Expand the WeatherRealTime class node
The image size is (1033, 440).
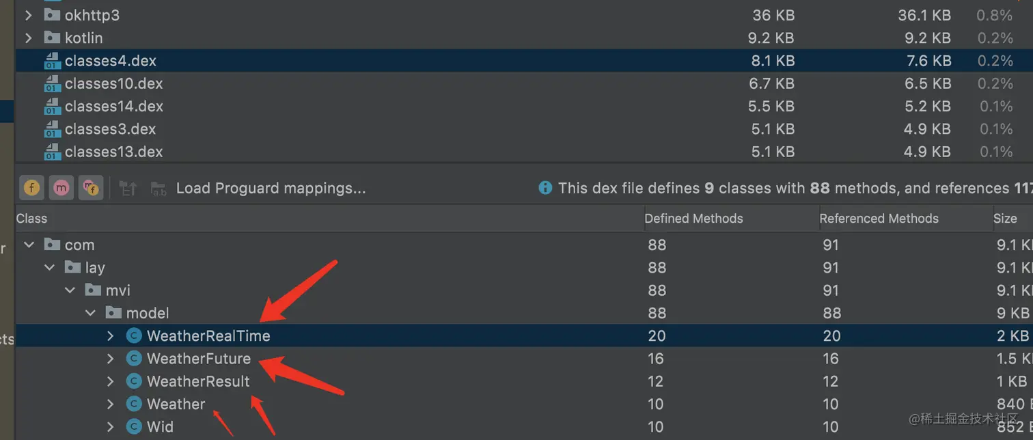point(111,336)
